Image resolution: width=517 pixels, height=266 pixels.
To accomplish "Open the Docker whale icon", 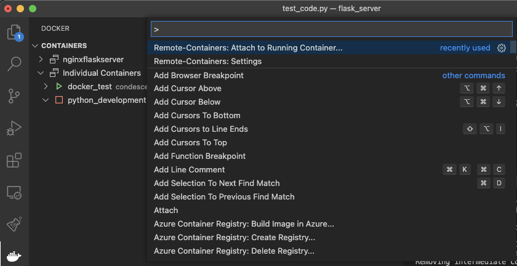I will (x=14, y=256).
